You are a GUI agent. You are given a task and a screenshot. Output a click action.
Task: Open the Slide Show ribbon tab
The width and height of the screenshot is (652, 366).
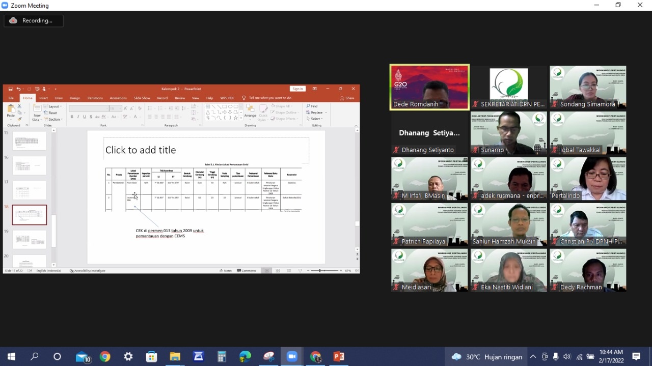142,98
